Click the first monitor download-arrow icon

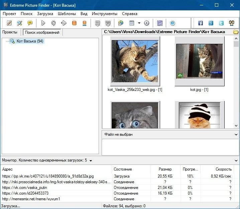click(x=98, y=23)
